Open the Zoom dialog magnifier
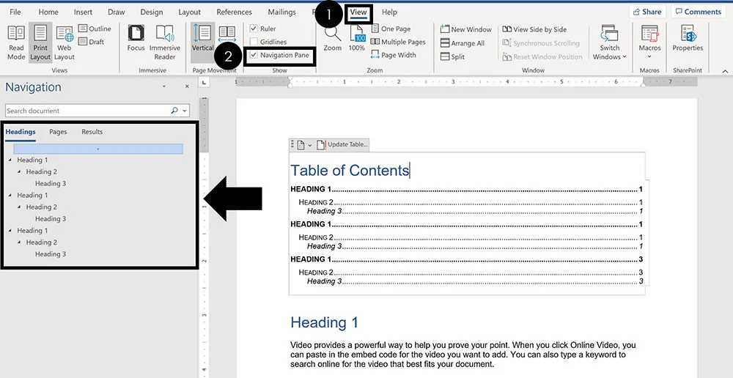The image size is (733, 378). 332,38
